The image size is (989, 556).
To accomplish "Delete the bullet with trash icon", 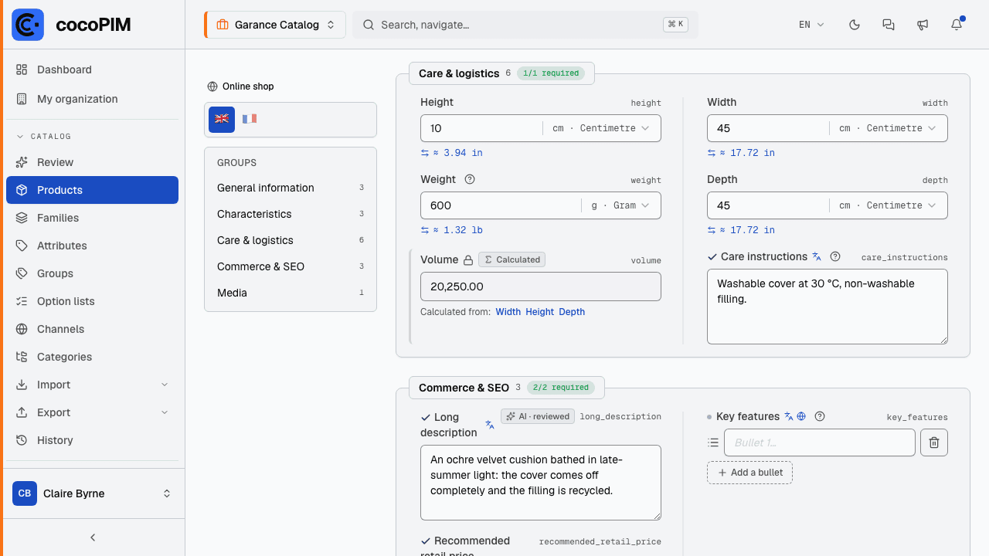I will (934, 442).
